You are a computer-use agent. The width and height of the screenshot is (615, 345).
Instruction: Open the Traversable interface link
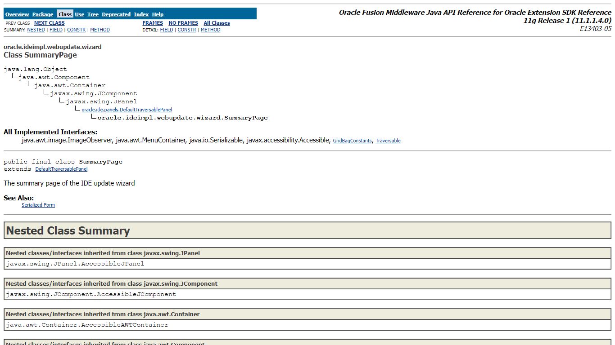click(388, 141)
